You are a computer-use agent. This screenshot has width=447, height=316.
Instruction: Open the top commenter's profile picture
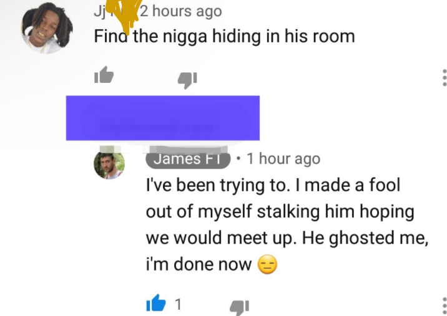click(x=47, y=29)
